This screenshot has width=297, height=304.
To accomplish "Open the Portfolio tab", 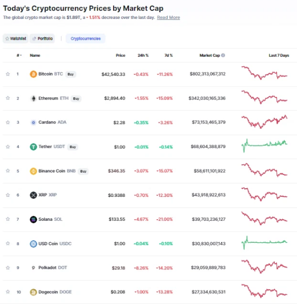I will point(42,39).
